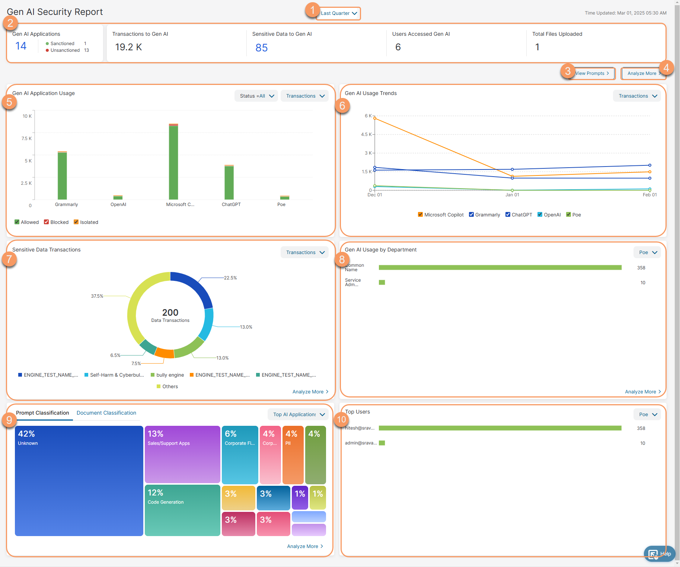Click numbered callout marker 6
Screen dimensions: 680x567
pos(342,106)
